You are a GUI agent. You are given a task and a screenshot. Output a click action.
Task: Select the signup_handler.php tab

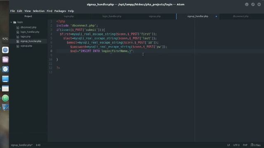point(198,16)
